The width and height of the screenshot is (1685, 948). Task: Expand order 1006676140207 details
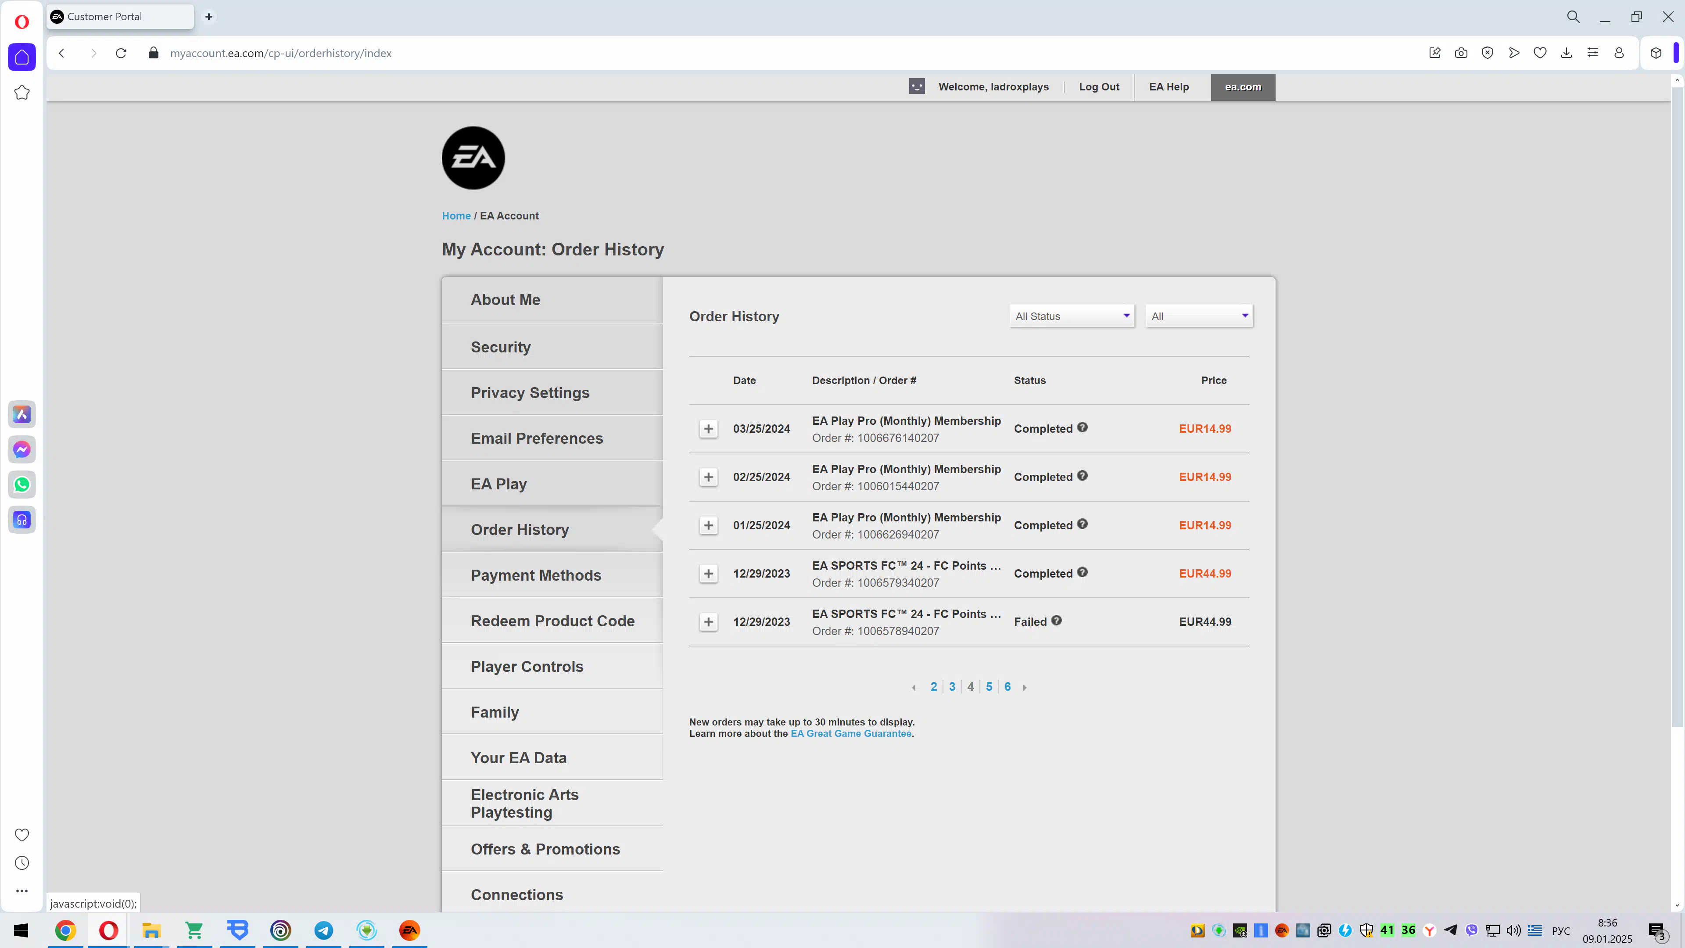(x=708, y=428)
